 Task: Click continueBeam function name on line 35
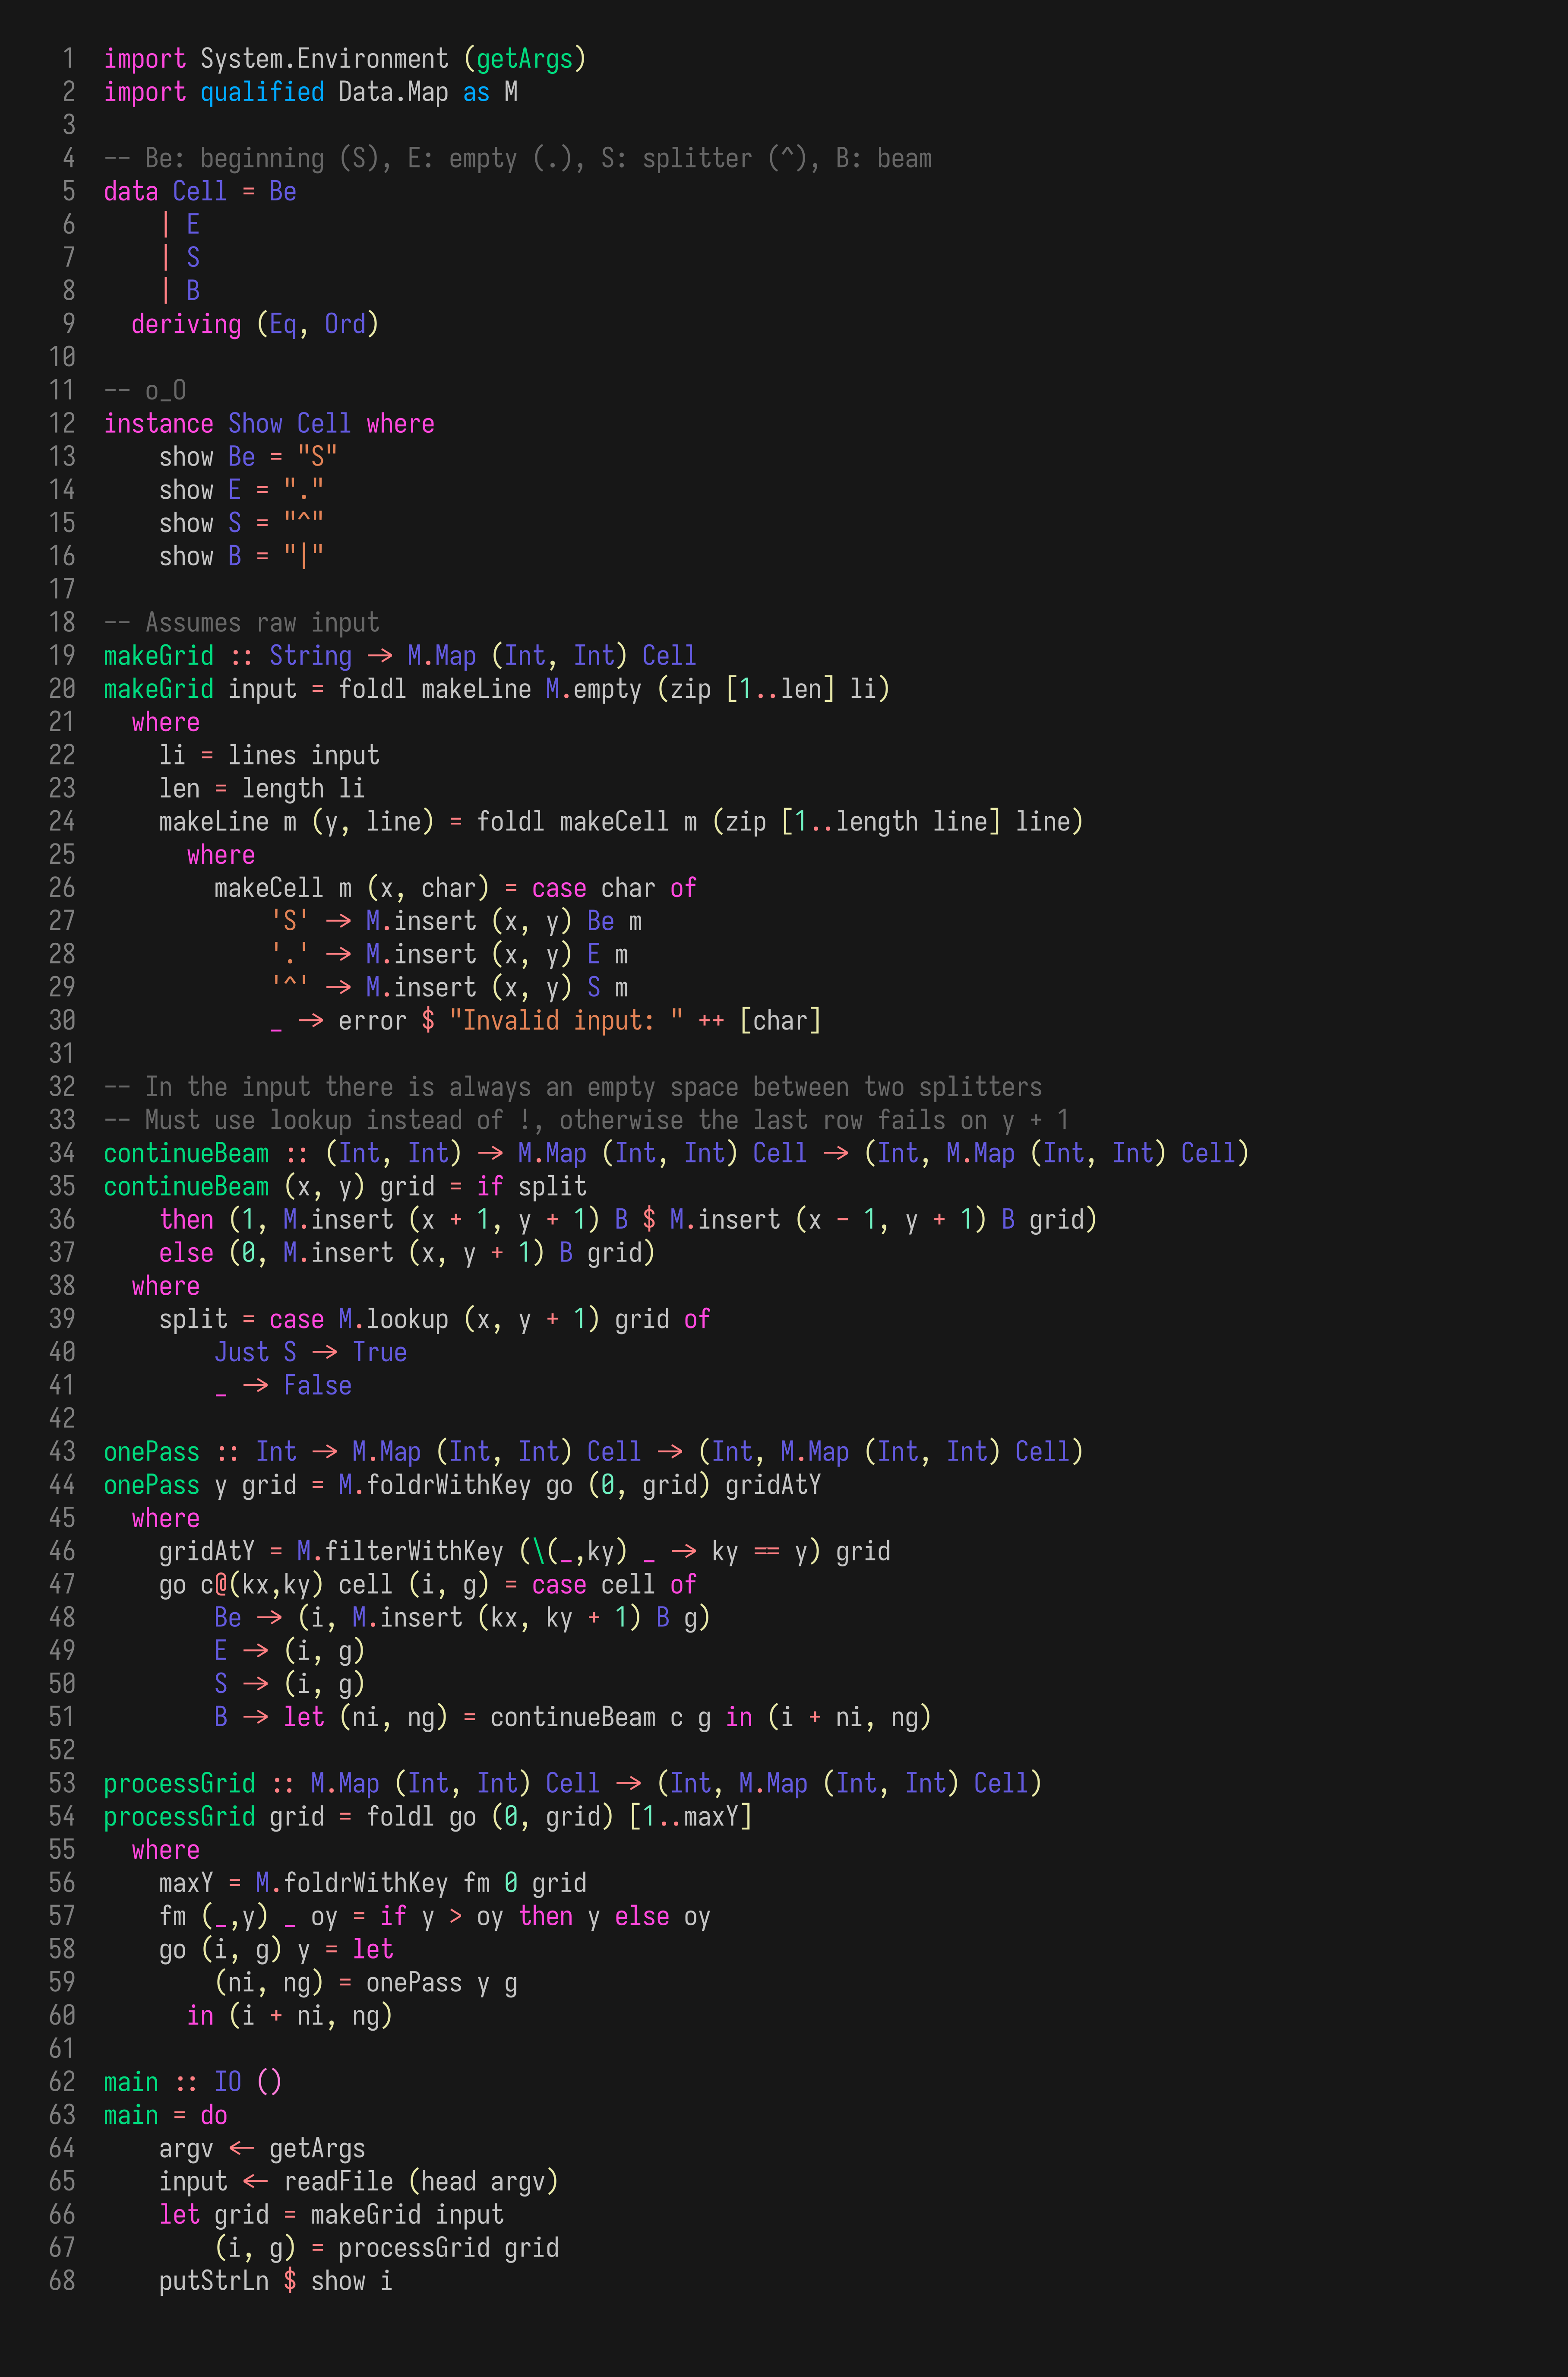click(186, 1186)
